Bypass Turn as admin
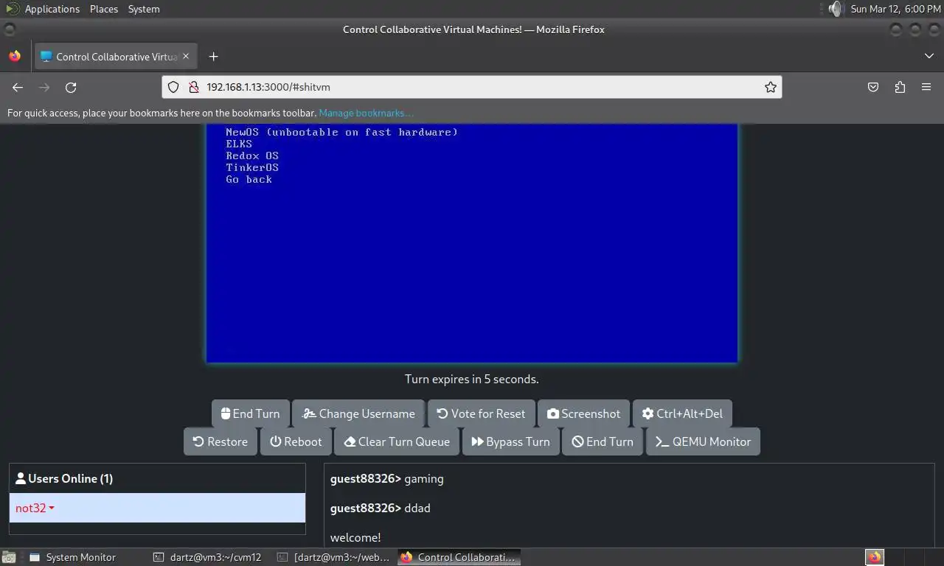Screen dimensions: 944x566 tap(510, 441)
